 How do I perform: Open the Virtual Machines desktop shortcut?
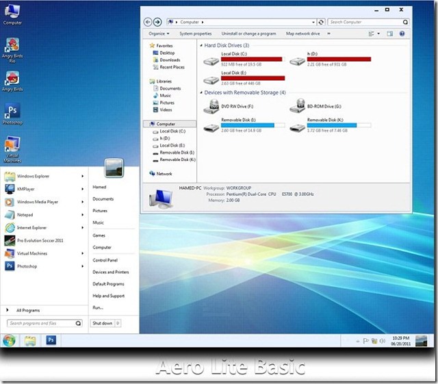[12, 149]
